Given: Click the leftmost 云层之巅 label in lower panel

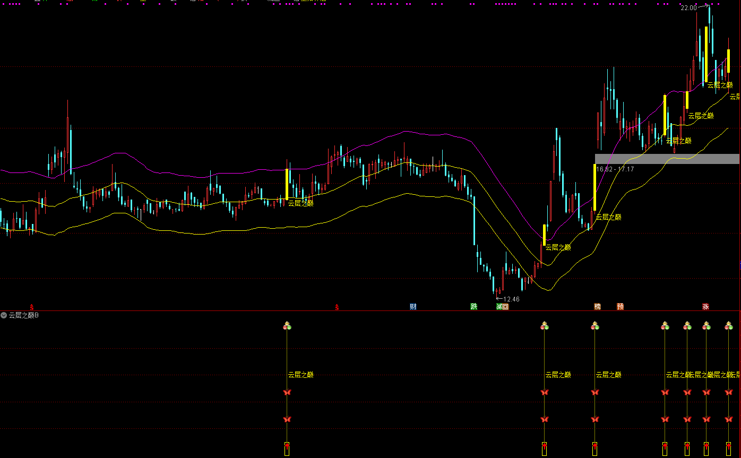Looking at the screenshot, I should 301,375.
